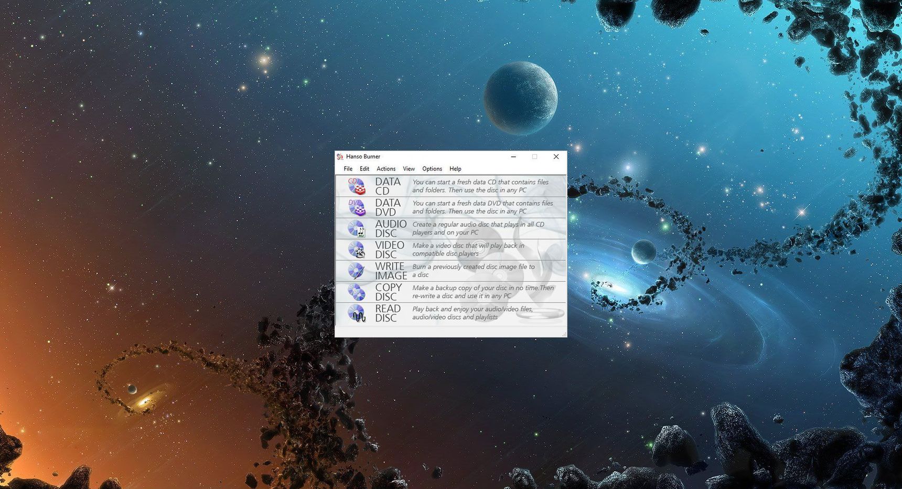
Task: Open the View menu
Action: coord(409,169)
